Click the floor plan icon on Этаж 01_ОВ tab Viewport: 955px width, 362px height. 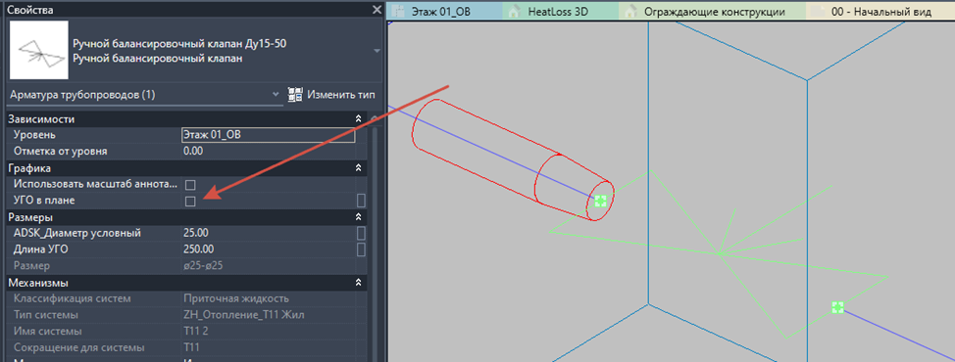pyautogui.click(x=398, y=11)
